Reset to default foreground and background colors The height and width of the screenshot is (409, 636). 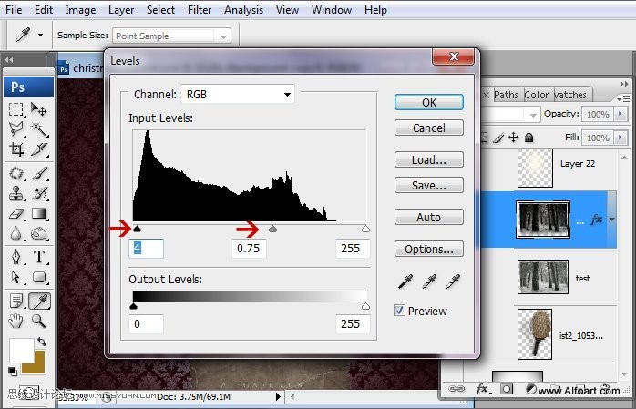[x=13, y=371]
